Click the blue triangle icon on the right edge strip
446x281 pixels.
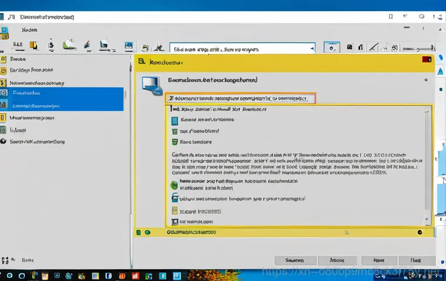pos(440,71)
